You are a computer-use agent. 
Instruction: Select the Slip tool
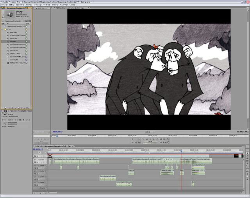247,169
